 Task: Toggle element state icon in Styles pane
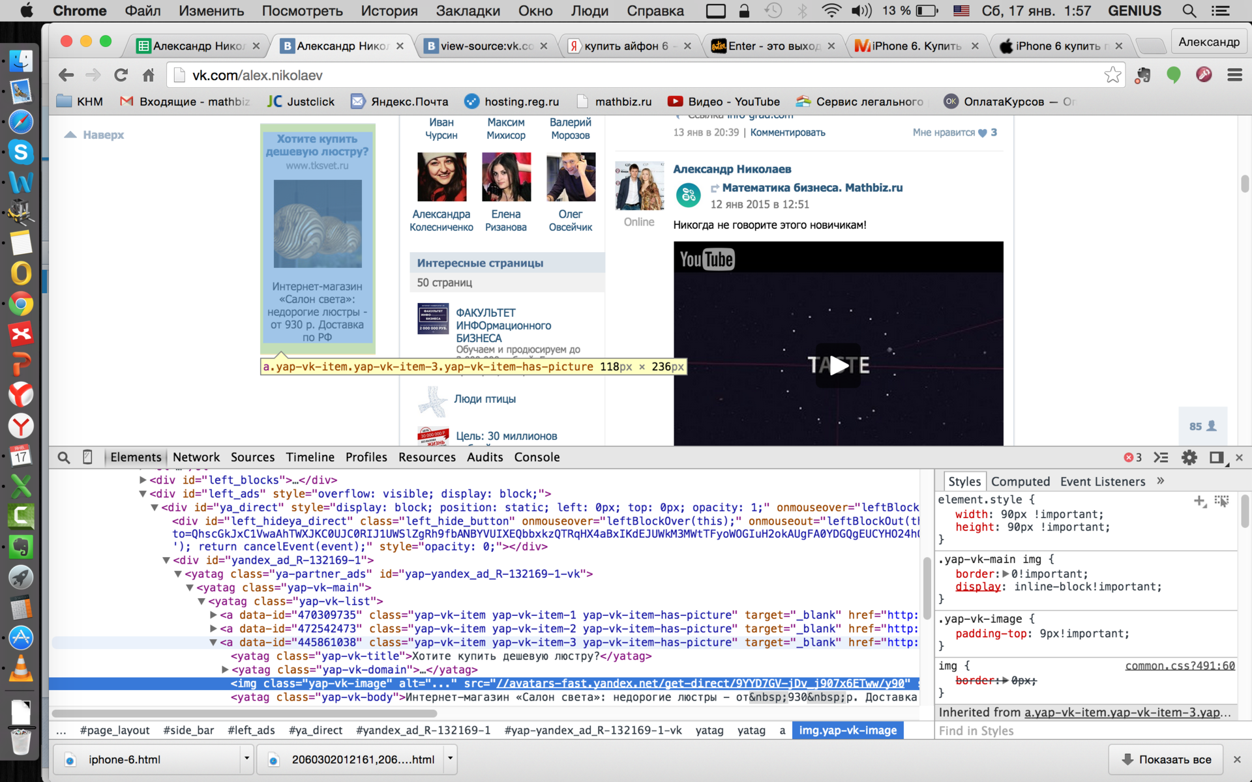coord(1221,500)
